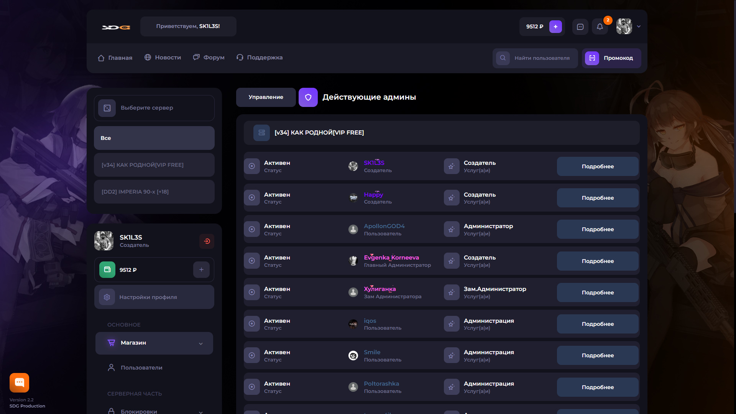Open the profile avatar in the header

(x=624, y=26)
